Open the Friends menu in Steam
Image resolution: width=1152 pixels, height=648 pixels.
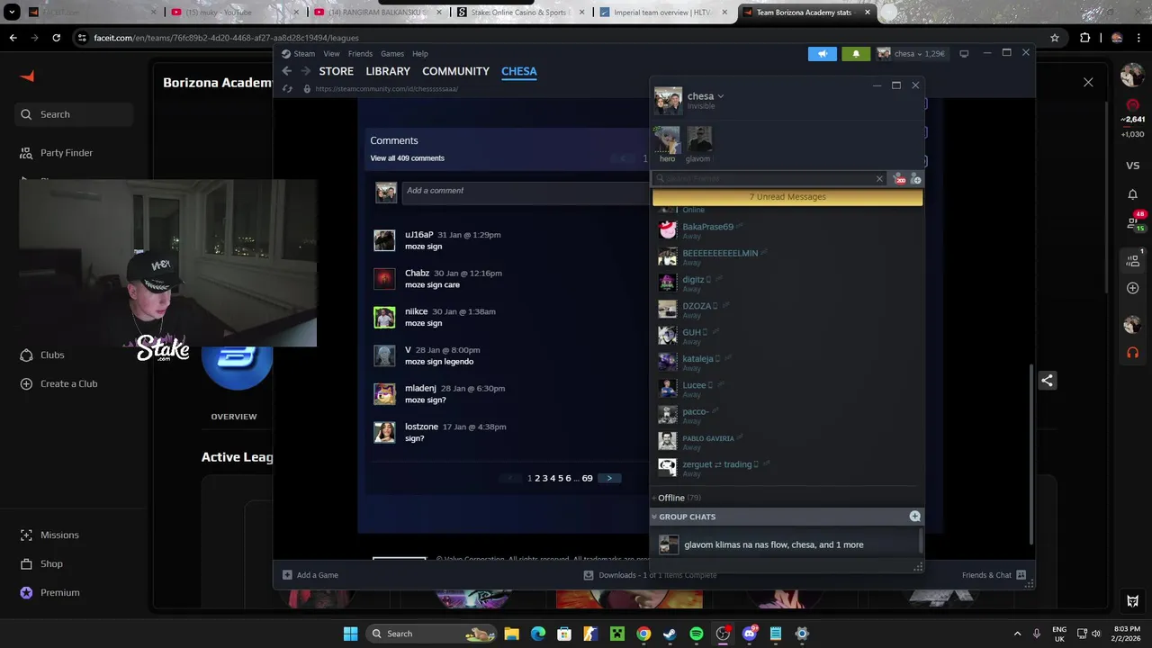point(360,54)
